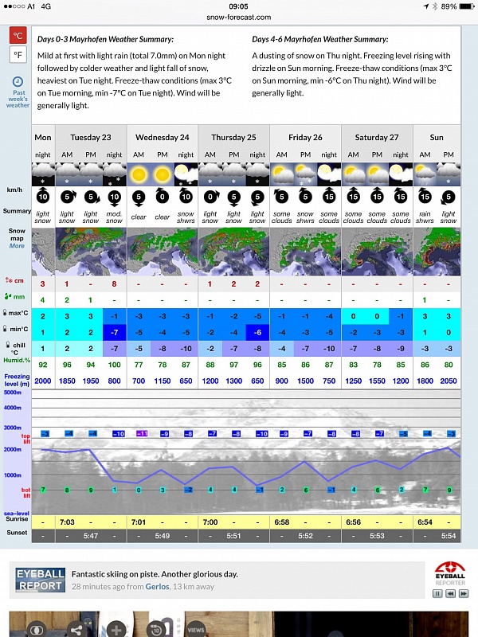478x637 pixels.
Task: Click Wednesday PM sunny weather icon
Action: click(163, 174)
